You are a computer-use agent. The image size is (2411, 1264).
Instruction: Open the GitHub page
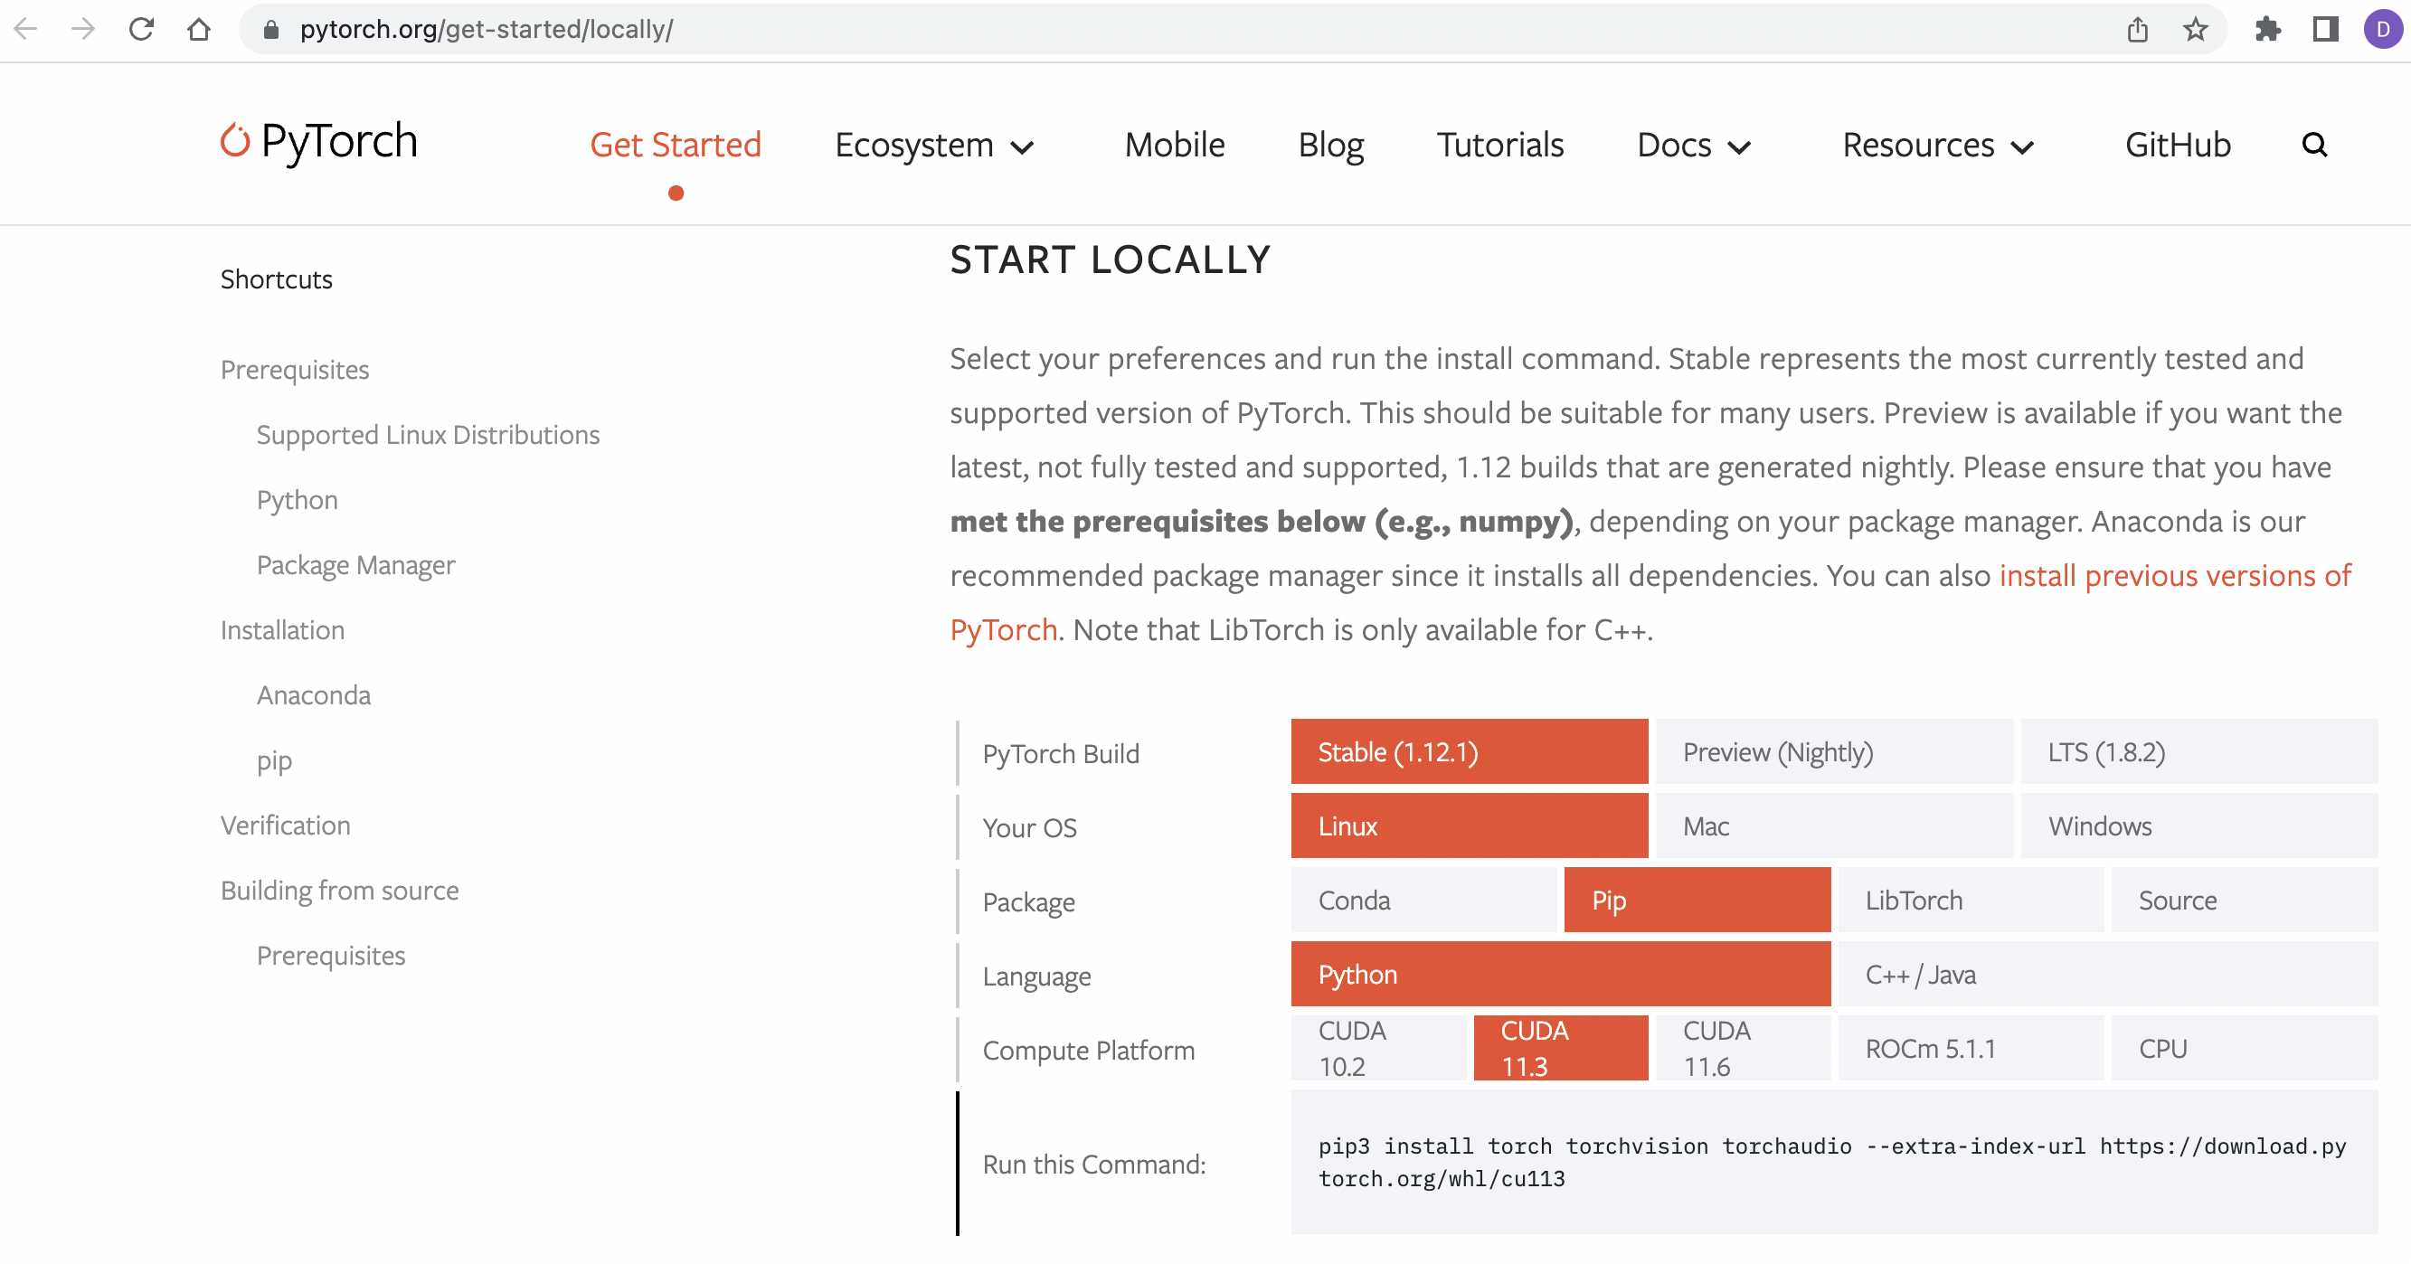pos(2177,145)
